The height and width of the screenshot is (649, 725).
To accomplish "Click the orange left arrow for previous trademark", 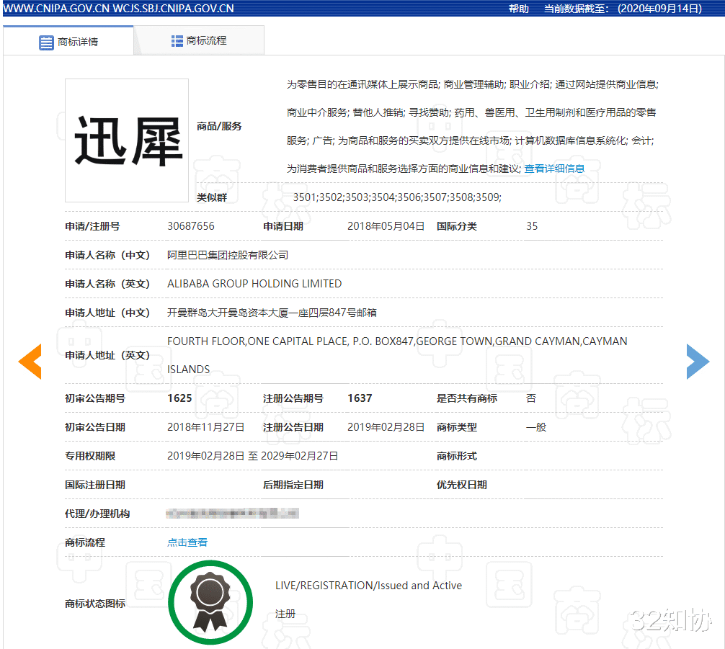I will click(x=30, y=361).
